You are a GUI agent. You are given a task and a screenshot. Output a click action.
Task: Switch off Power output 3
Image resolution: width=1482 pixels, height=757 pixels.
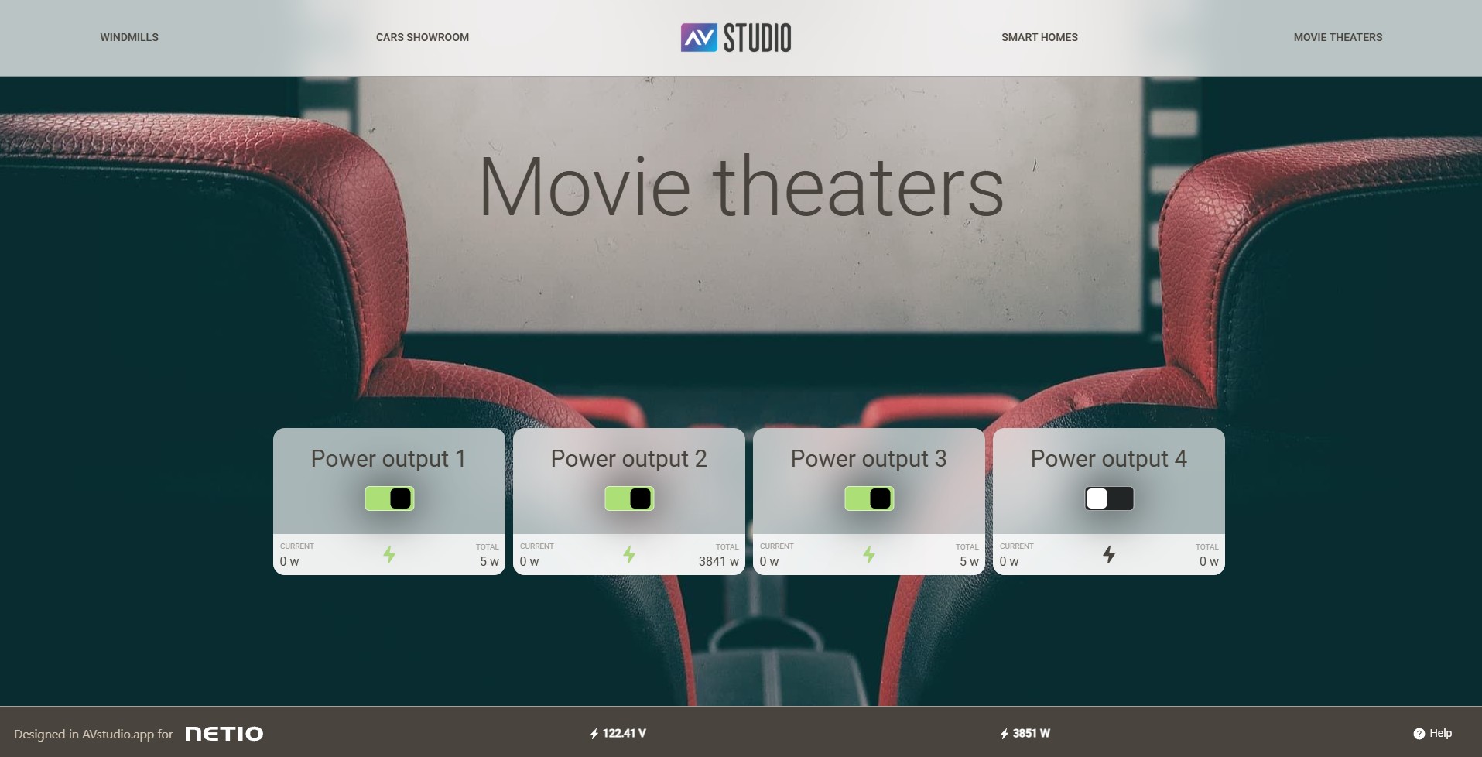[869, 498]
